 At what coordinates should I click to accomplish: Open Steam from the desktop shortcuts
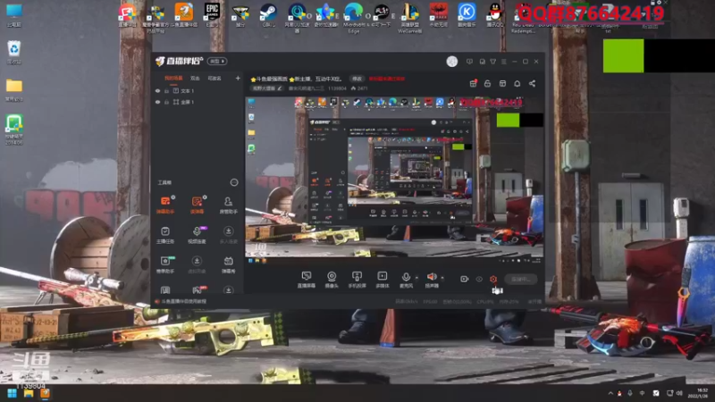269,15
